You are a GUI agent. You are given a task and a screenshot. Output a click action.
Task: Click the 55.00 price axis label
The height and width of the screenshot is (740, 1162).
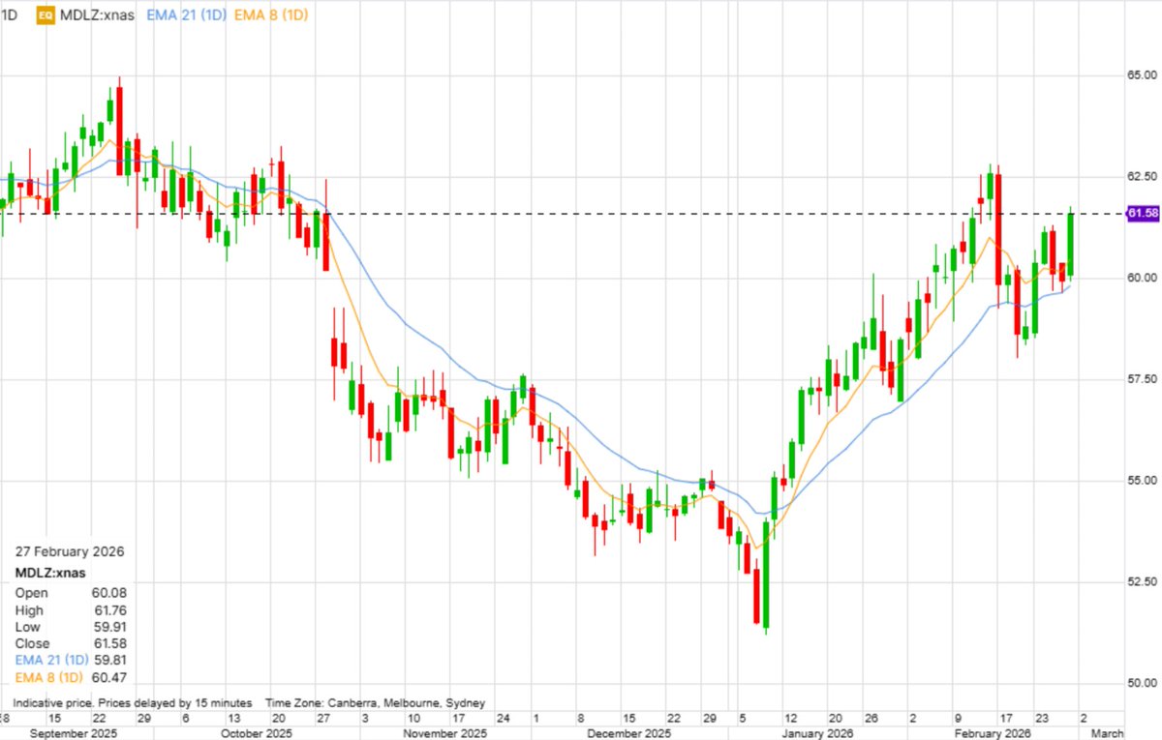[1144, 480]
